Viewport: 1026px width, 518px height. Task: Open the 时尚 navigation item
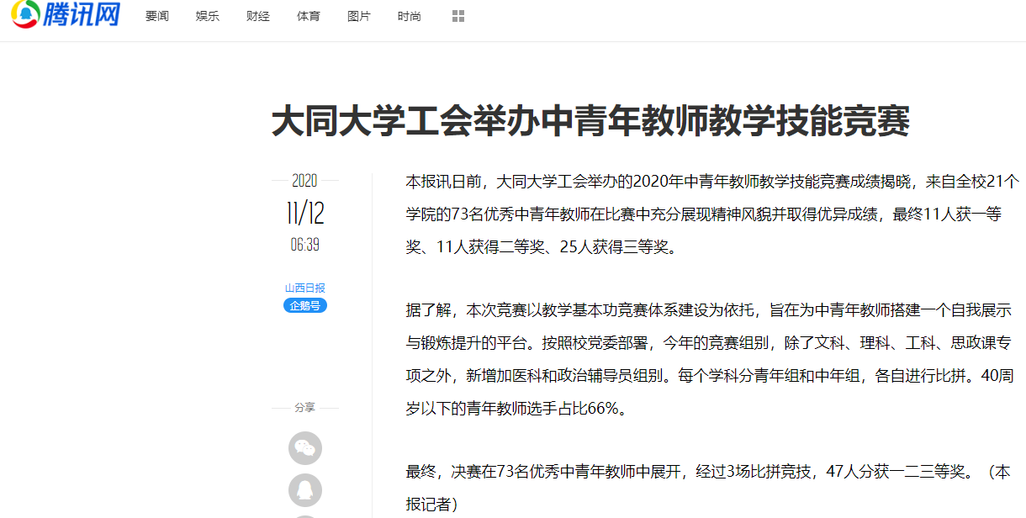tap(410, 16)
